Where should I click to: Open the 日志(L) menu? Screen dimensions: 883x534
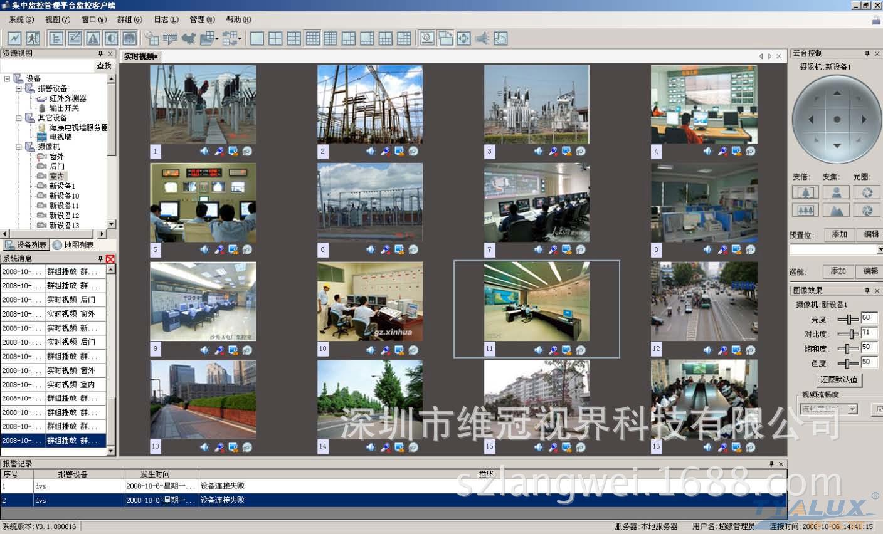point(166,19)
